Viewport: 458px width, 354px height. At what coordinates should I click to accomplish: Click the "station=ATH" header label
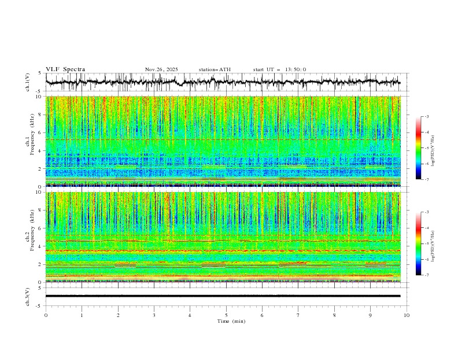[x=215, y=69]
